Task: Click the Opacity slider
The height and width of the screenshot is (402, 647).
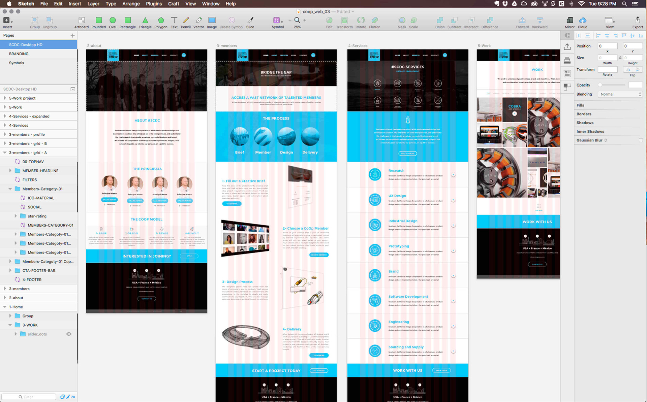Action: click(612, 85)
